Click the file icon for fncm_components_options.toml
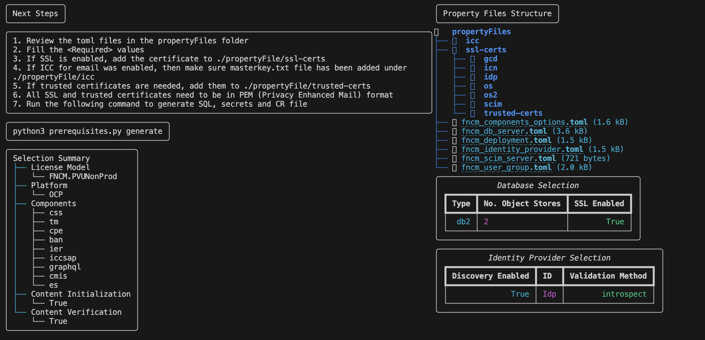 454,122
